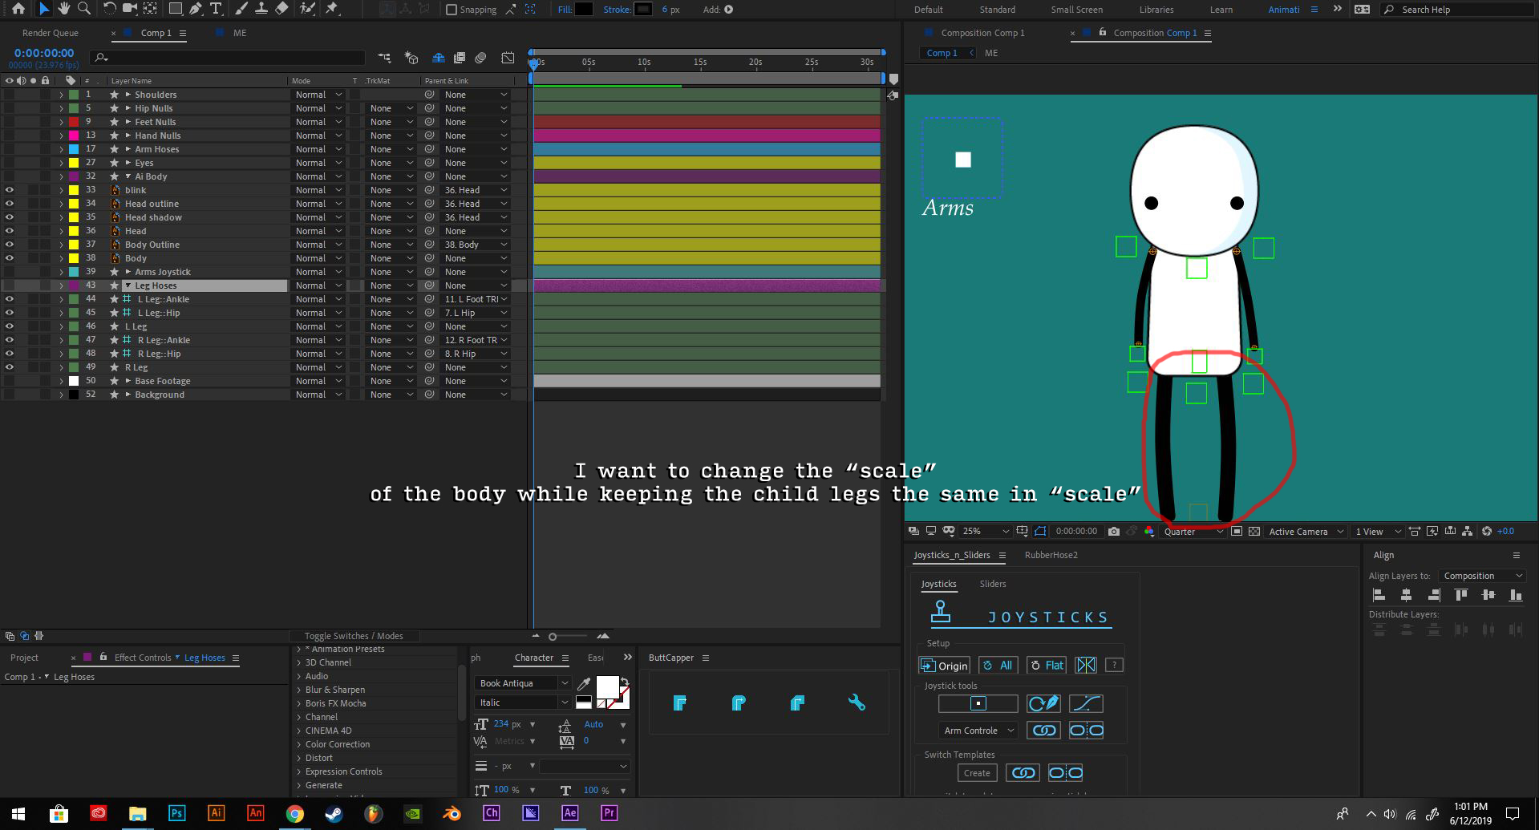Choose the Horizontal Type tool
This screenshot has height=830, width=1539.
point(216,9)
